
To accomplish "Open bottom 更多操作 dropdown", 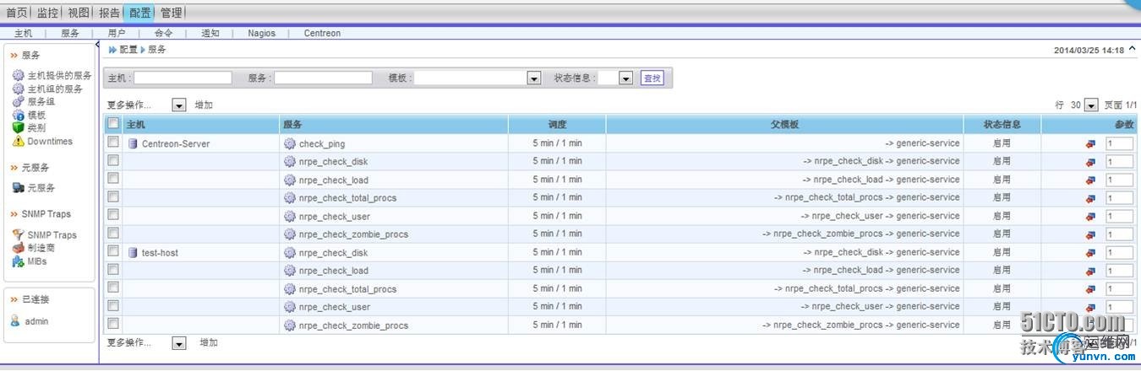I will coord(178,343).
